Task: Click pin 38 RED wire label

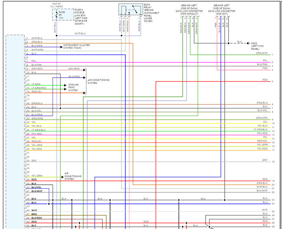Action: tap(34, 179)
